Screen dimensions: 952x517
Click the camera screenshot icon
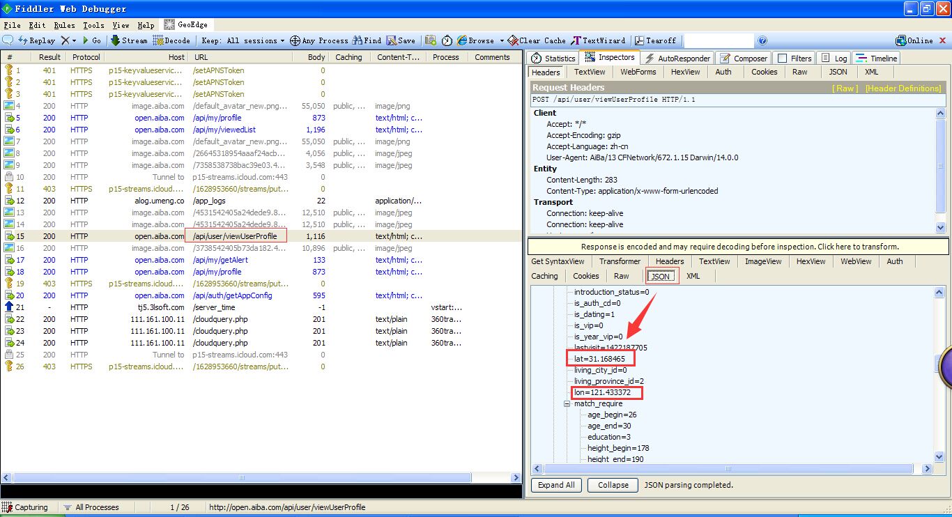(x=431, y=40)
